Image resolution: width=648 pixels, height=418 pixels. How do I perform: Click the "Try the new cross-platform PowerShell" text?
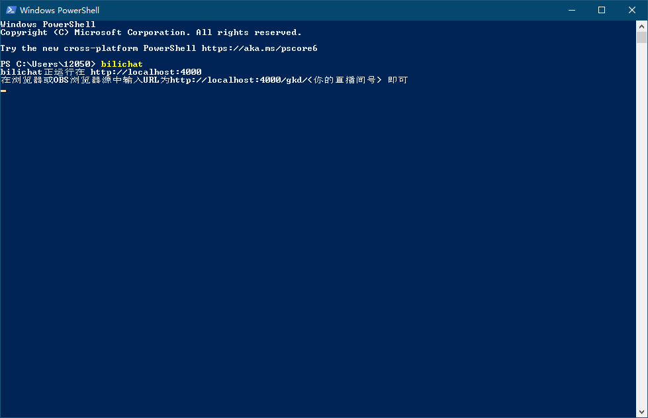(98, 48)
